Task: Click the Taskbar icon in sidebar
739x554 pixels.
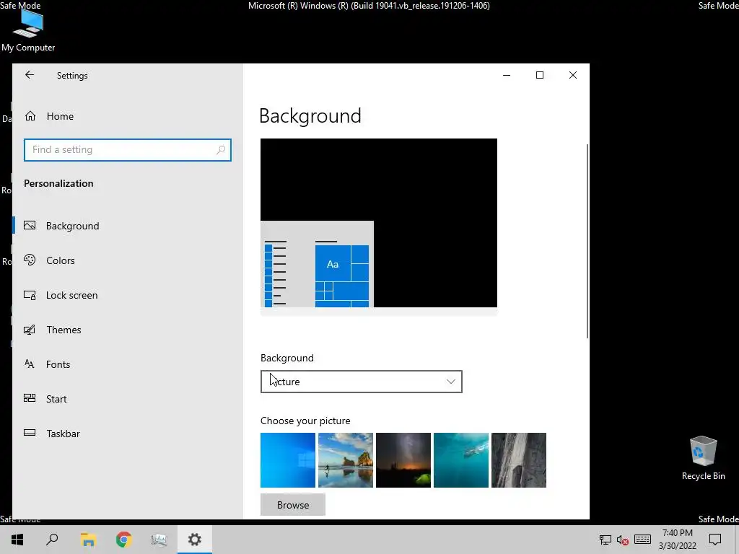Action: [30, 433]
